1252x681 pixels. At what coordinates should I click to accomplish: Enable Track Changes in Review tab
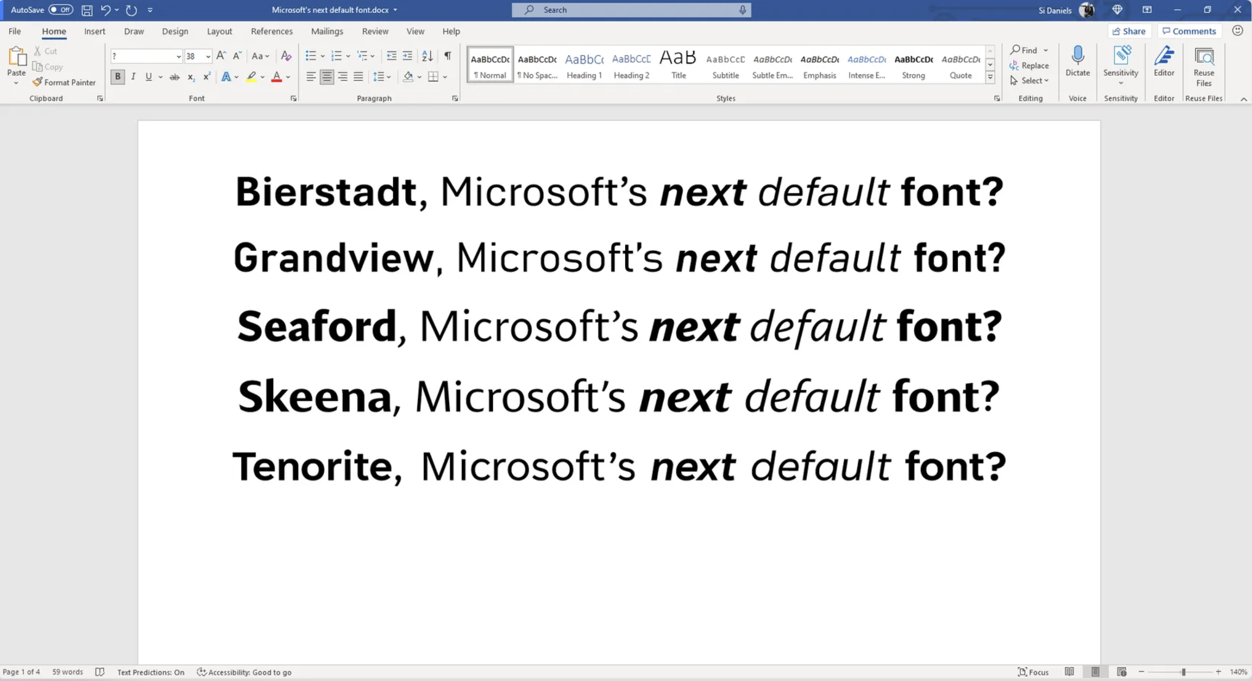click(375, 31)
